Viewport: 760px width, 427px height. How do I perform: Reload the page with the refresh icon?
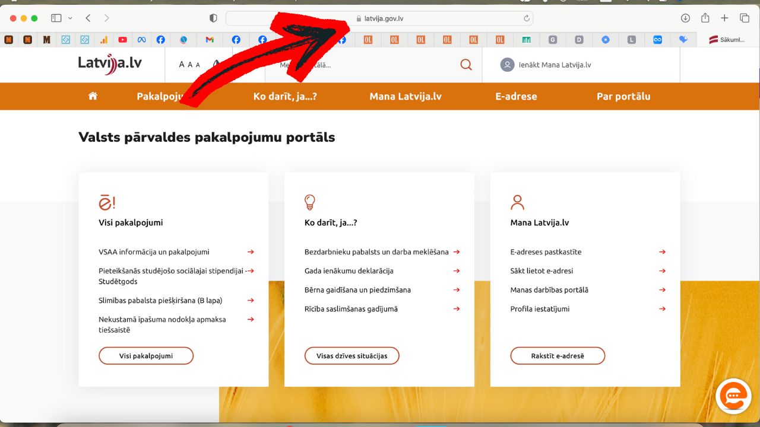526,18
